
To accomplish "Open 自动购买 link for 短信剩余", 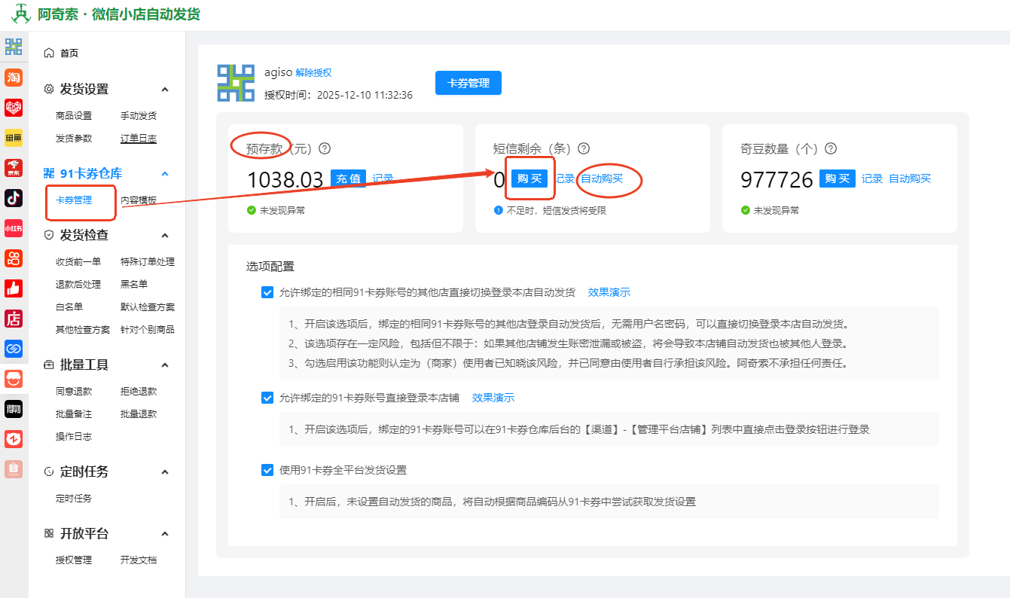I will coord(602,179).
